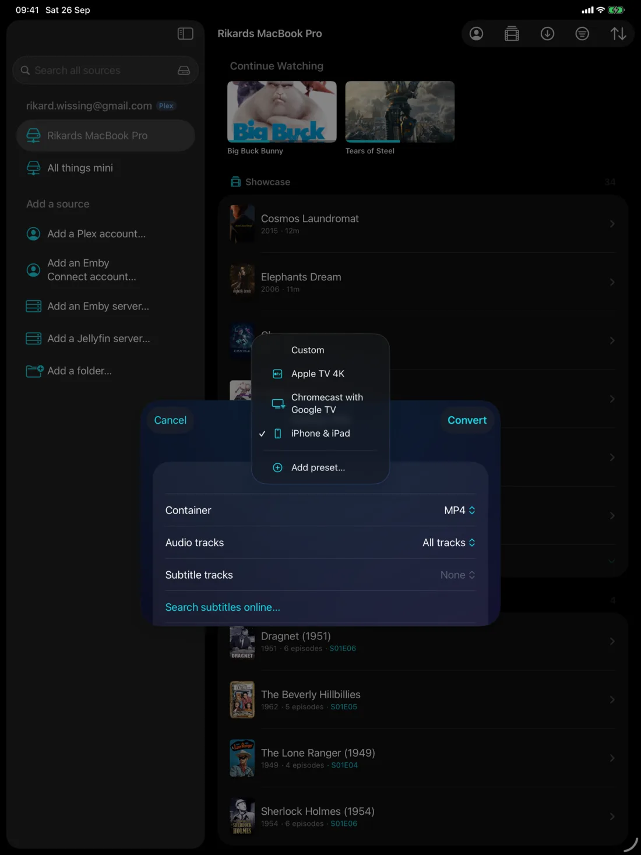The height and width of the screenshot is (855, 641).
Task: Open the Subtitle tracks None dropdown
Action: click(457, 575)
